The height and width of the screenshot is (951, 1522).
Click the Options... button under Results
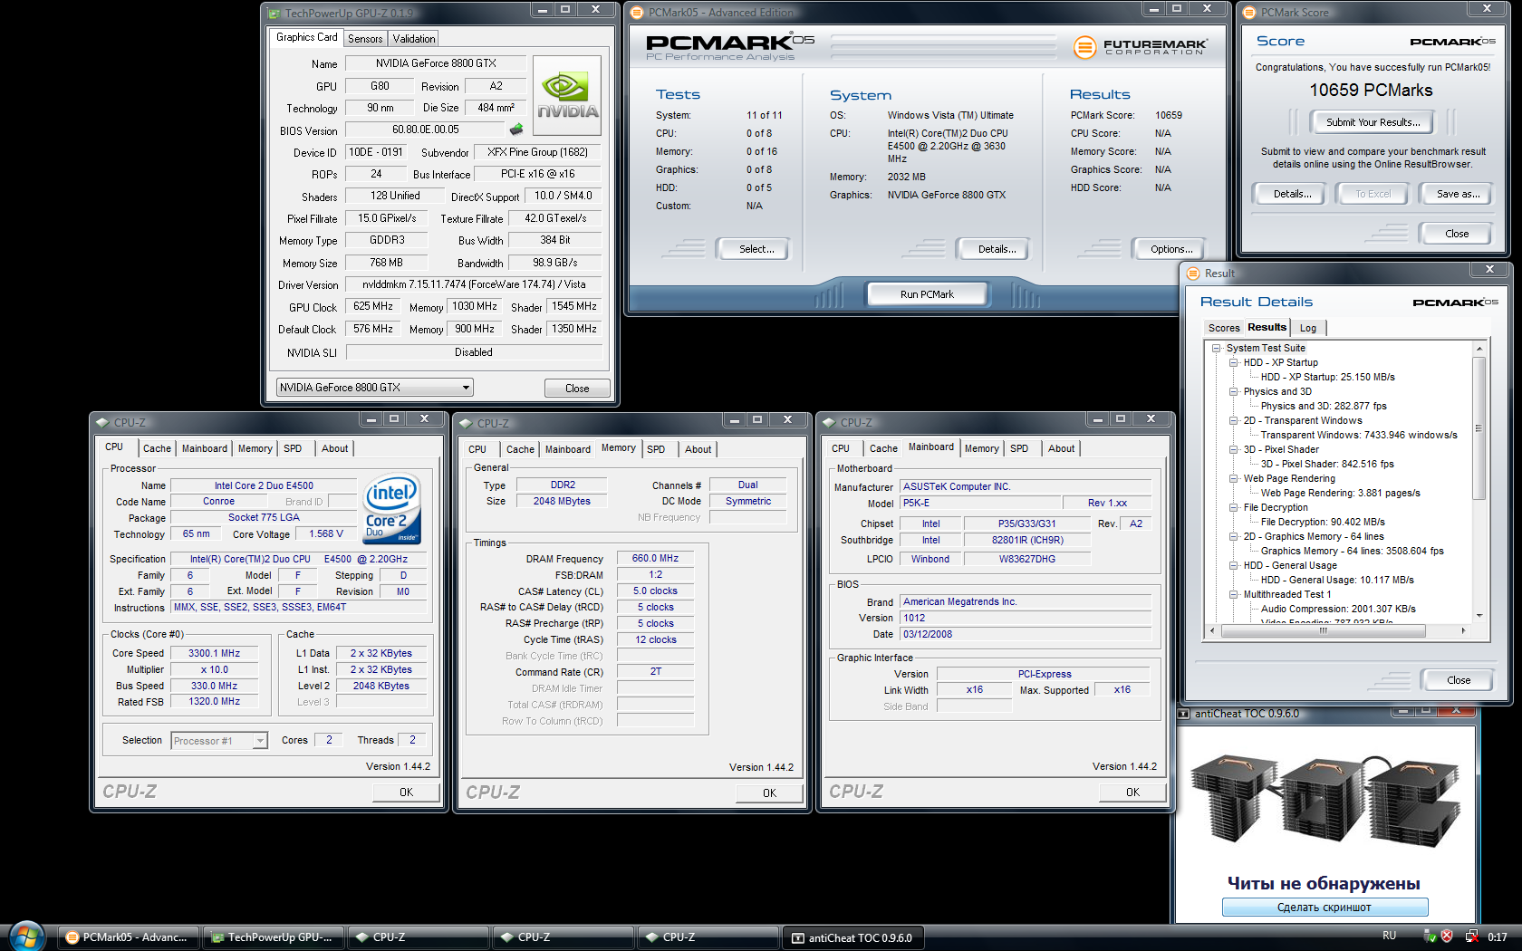tap(1168, 249)
